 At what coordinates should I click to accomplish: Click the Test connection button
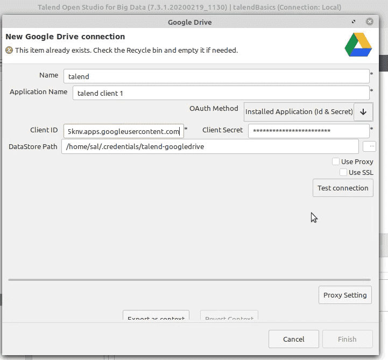[x=343, y=188]
